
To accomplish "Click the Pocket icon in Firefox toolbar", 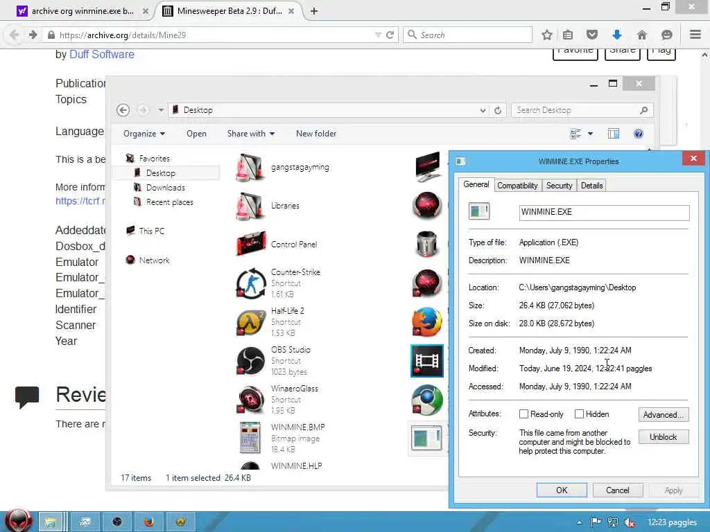I will click(592, 35).
